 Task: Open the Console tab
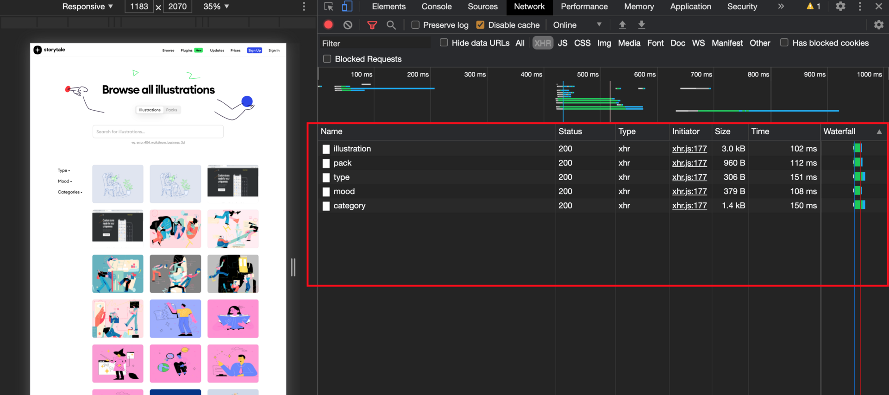pyautogui.click(x=436, y=6)
